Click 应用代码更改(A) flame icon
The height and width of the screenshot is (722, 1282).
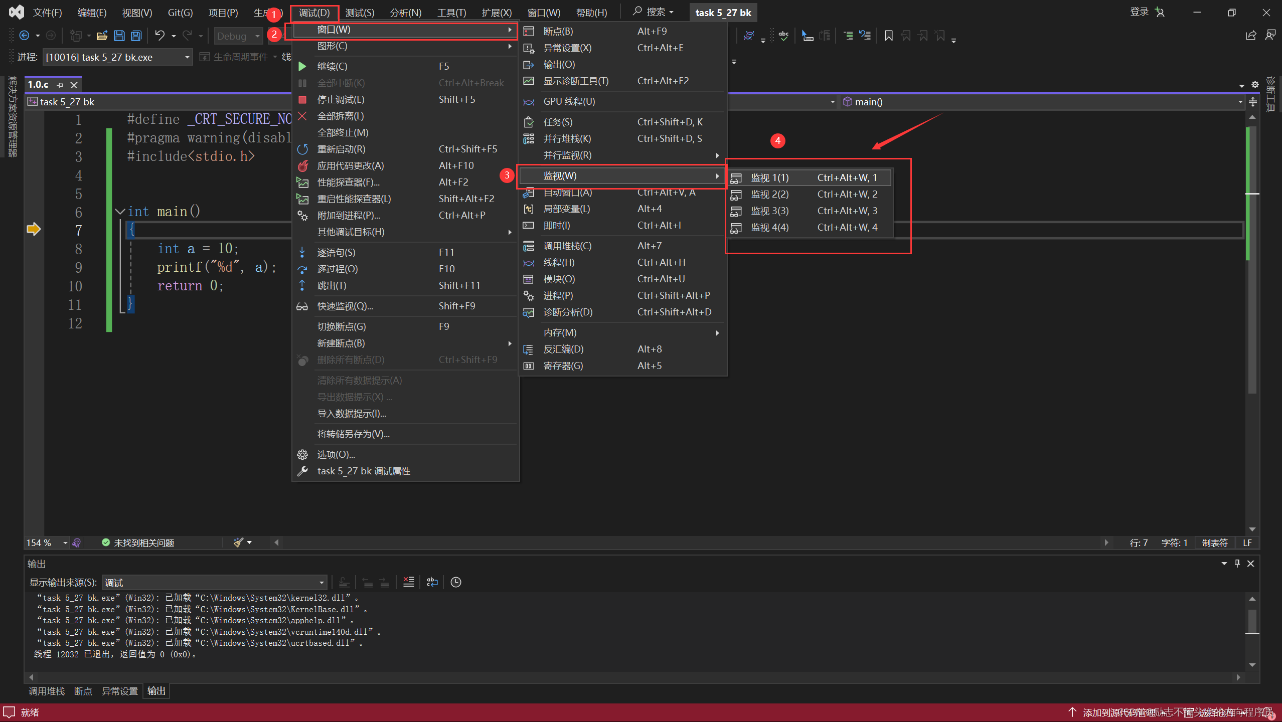tap(302, 165)
